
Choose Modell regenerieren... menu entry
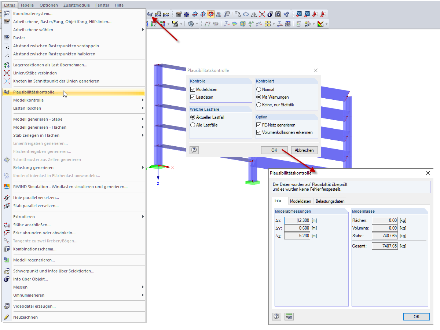[74, 260]
